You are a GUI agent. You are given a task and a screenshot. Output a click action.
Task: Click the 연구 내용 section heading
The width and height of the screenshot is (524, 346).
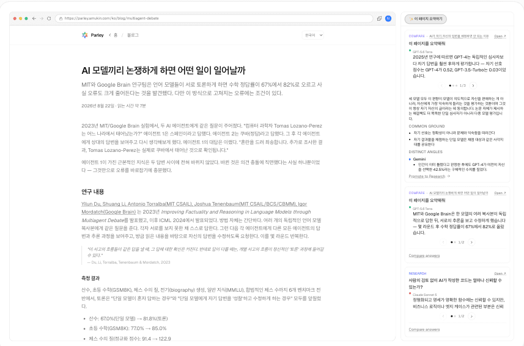(x=93, y=192)
